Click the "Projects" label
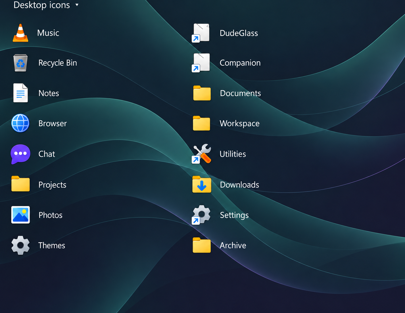The height and width of the screenshot is (313, 405). pyautogui.click(x=52, y=185)
